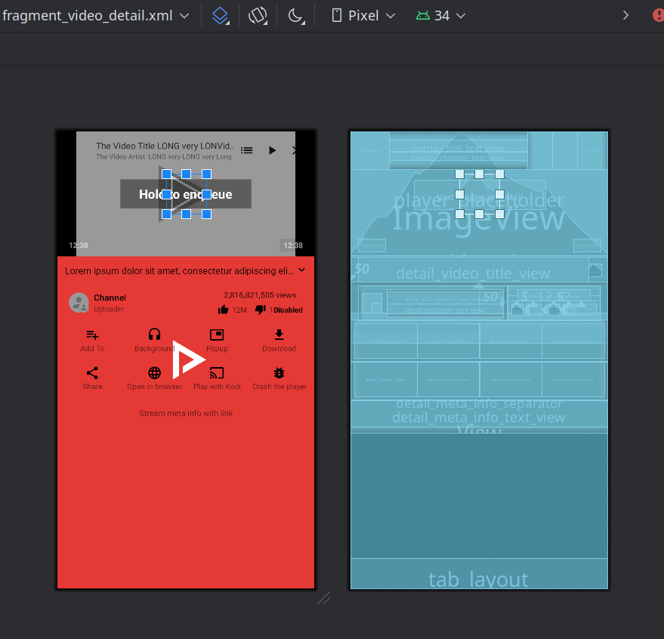The image size is (664, 639).
Task: Open the Pixel device dropdown
Action: click(x=363, y=16)
